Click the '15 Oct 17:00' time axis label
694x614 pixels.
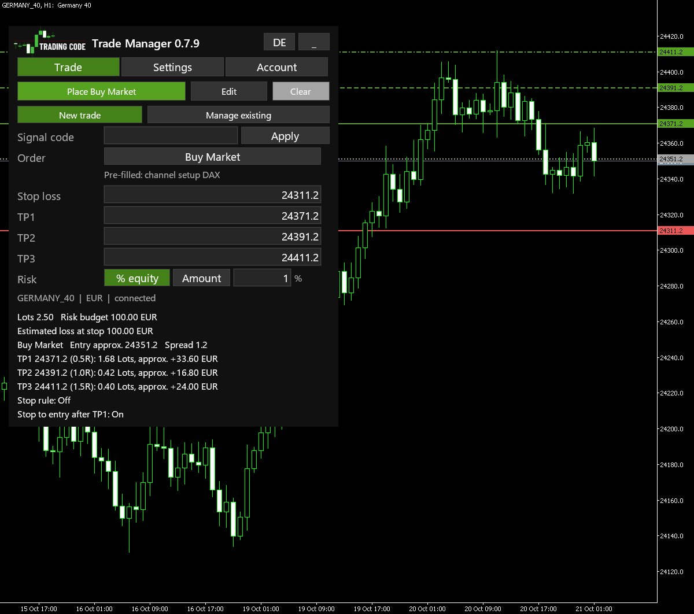click(x=39, y=609)
